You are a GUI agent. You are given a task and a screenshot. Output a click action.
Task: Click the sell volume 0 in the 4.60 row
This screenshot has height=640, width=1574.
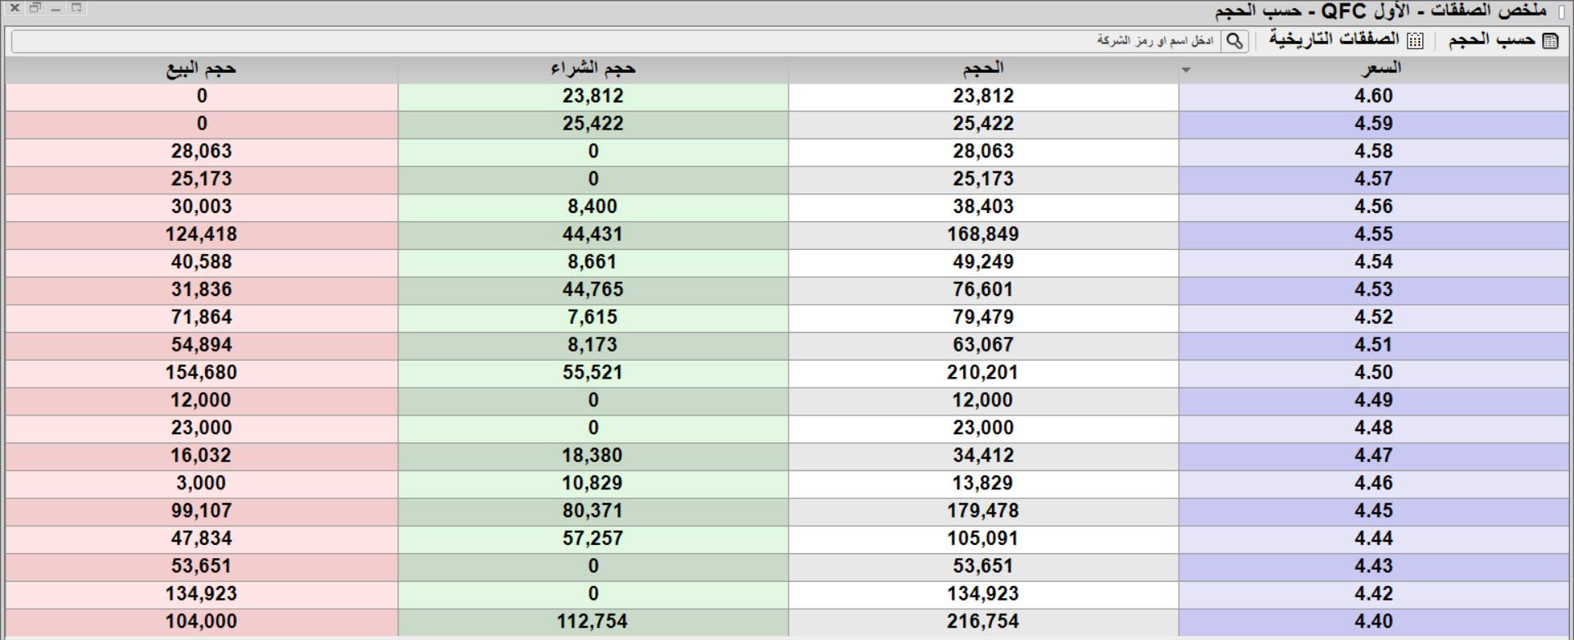point(202,97)
